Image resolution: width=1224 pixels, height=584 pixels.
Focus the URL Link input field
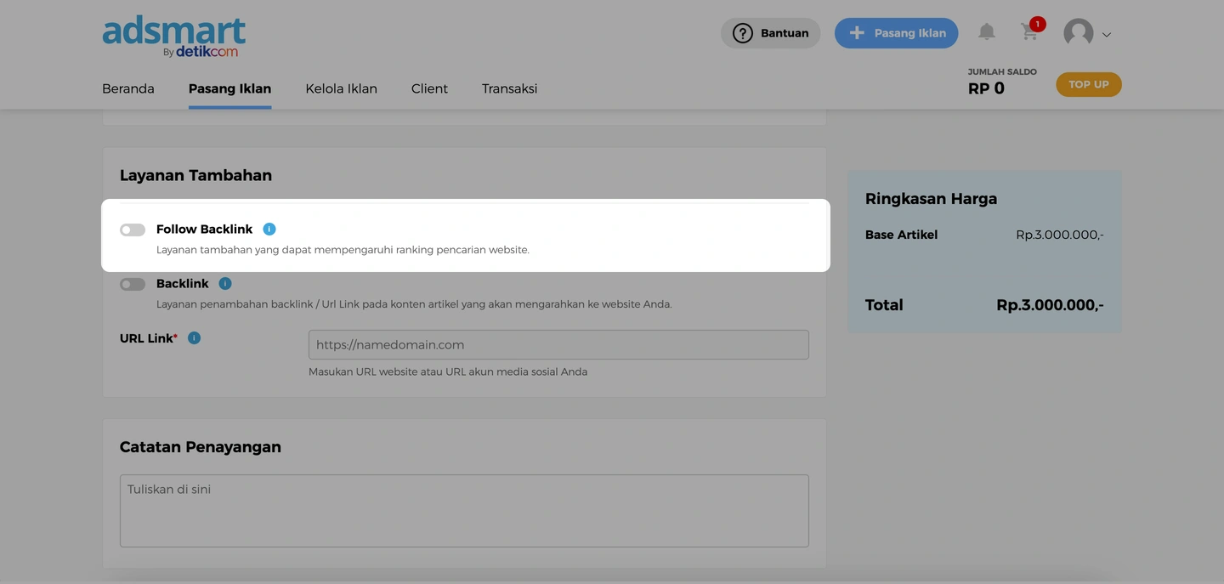point(558,345)
